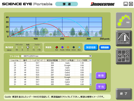The width and height of the screenshot is (134, 101).
Task: Pick the Yellow trajectory color
Action: point(68,47)
